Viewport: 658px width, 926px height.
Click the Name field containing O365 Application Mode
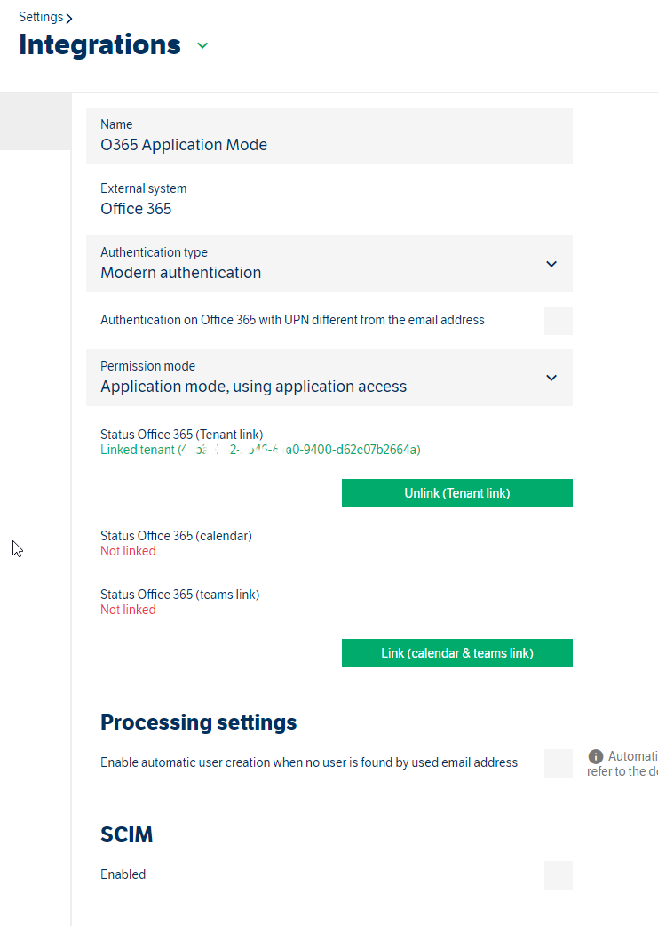329,136
